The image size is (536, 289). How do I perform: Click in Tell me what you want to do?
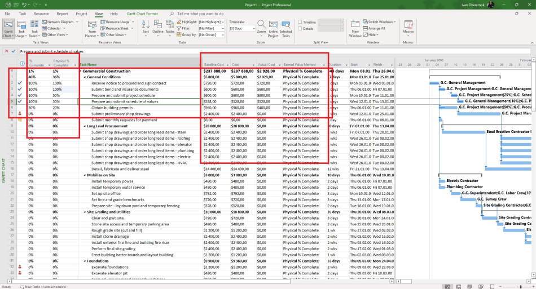[x=200, y=14]
